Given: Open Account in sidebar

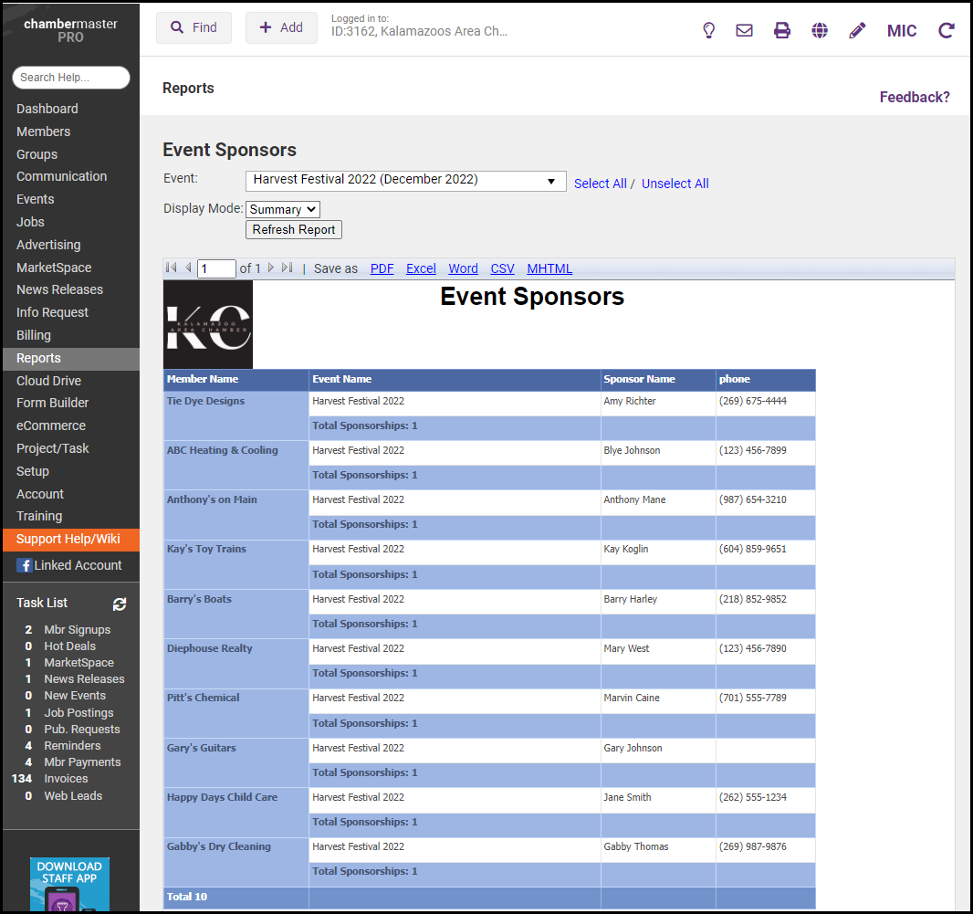Looking at the screenshot, I should (40, 494).
